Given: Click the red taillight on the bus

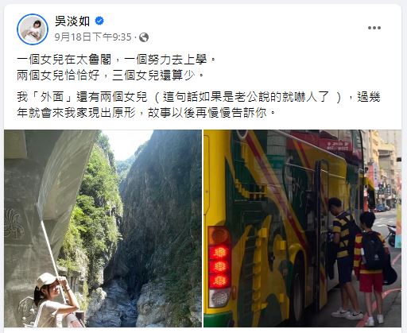Looking at the screenshot, I should [x=219, y=267].
